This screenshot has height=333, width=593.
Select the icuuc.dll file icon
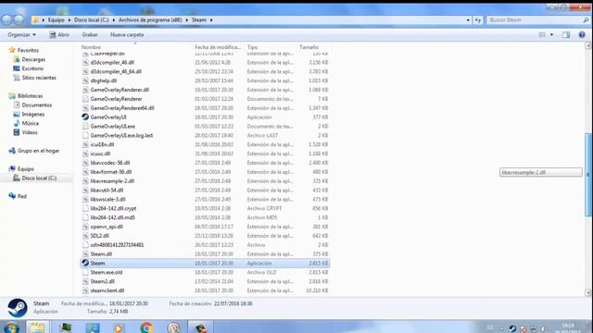point(85,154)
